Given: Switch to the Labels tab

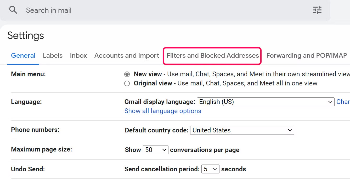Looking at the screenshot, I should (x=53, y=56).
